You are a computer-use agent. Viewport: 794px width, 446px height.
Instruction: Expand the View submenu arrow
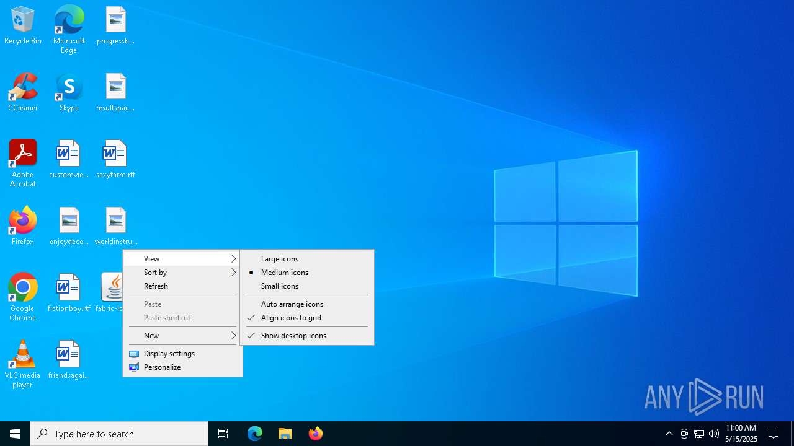pyautogui.click(x=234, y=259)
